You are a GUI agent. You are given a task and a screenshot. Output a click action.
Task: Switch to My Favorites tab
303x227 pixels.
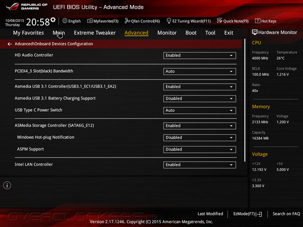29,33
